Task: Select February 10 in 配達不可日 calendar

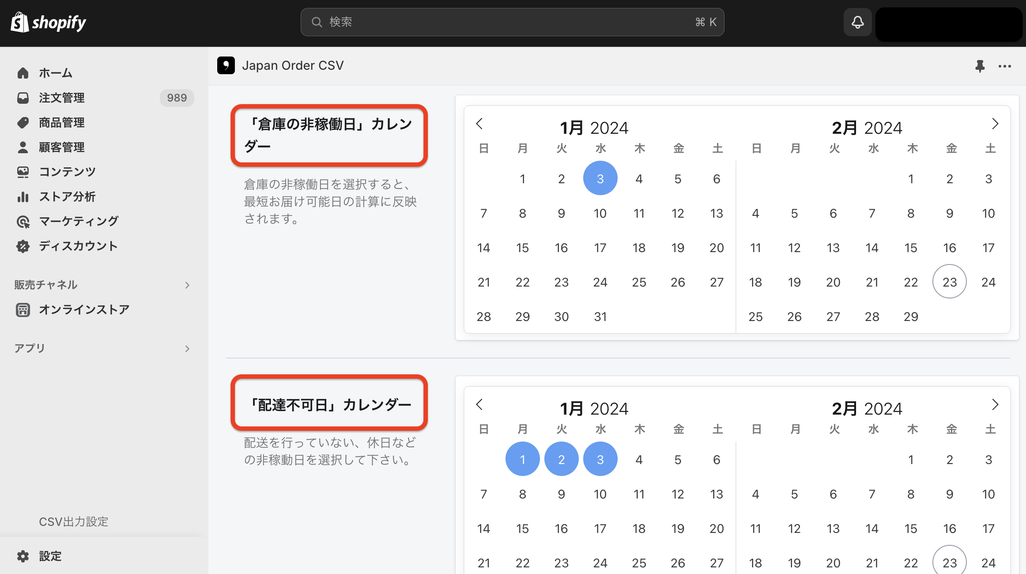Action: tap(988, 494)
